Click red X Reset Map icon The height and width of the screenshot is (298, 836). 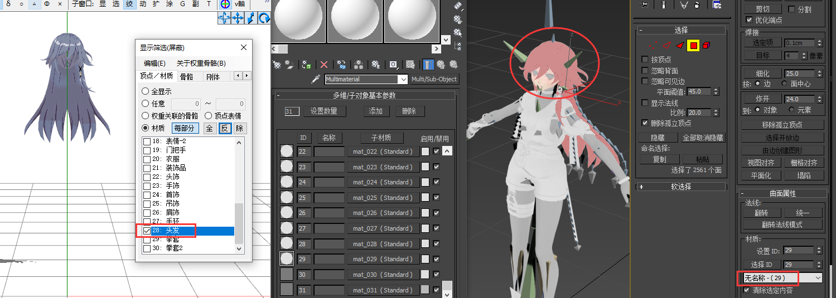coord(323,64)
